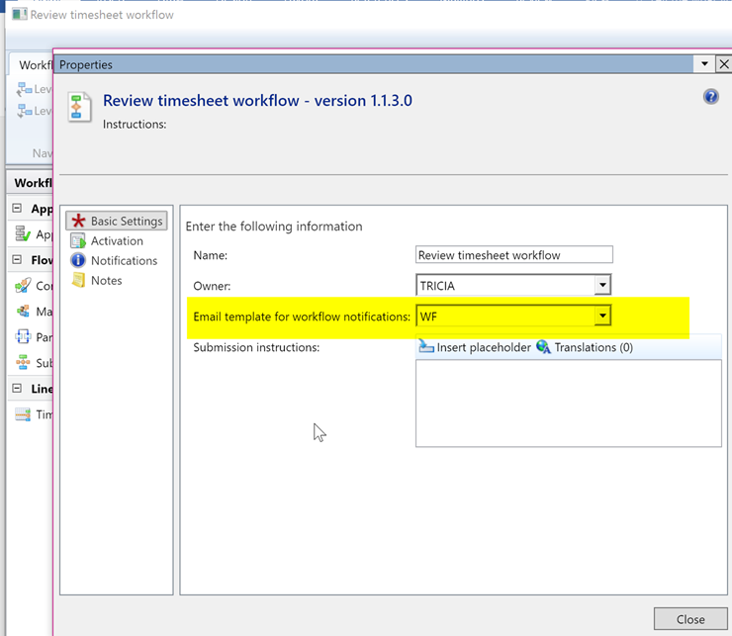Open the Activation page icon
Image resolution: width=732 pixels, height=636 pixels.
pyautogui.click(x=77, y=241)
